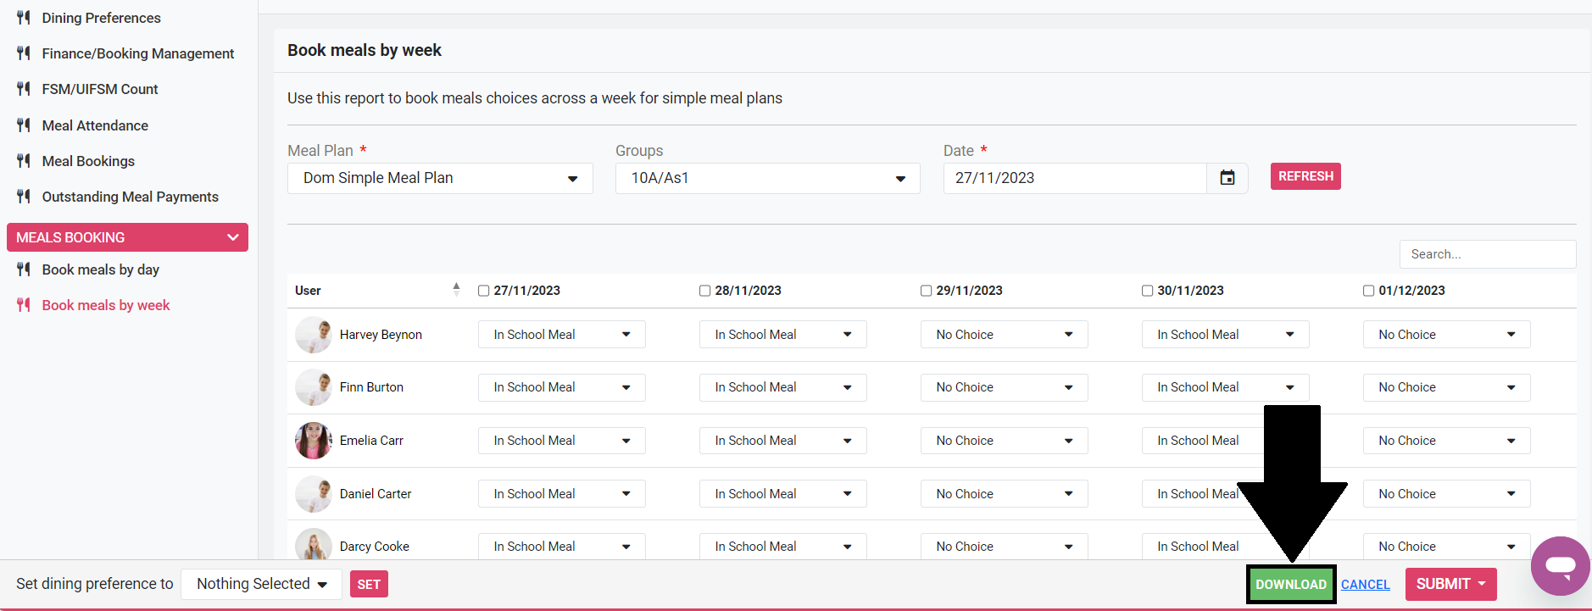Viewport: 1592px width, 611px height.
Task: Check the 29/11/2023 column checkbox
Action: (x=926, y=291)
